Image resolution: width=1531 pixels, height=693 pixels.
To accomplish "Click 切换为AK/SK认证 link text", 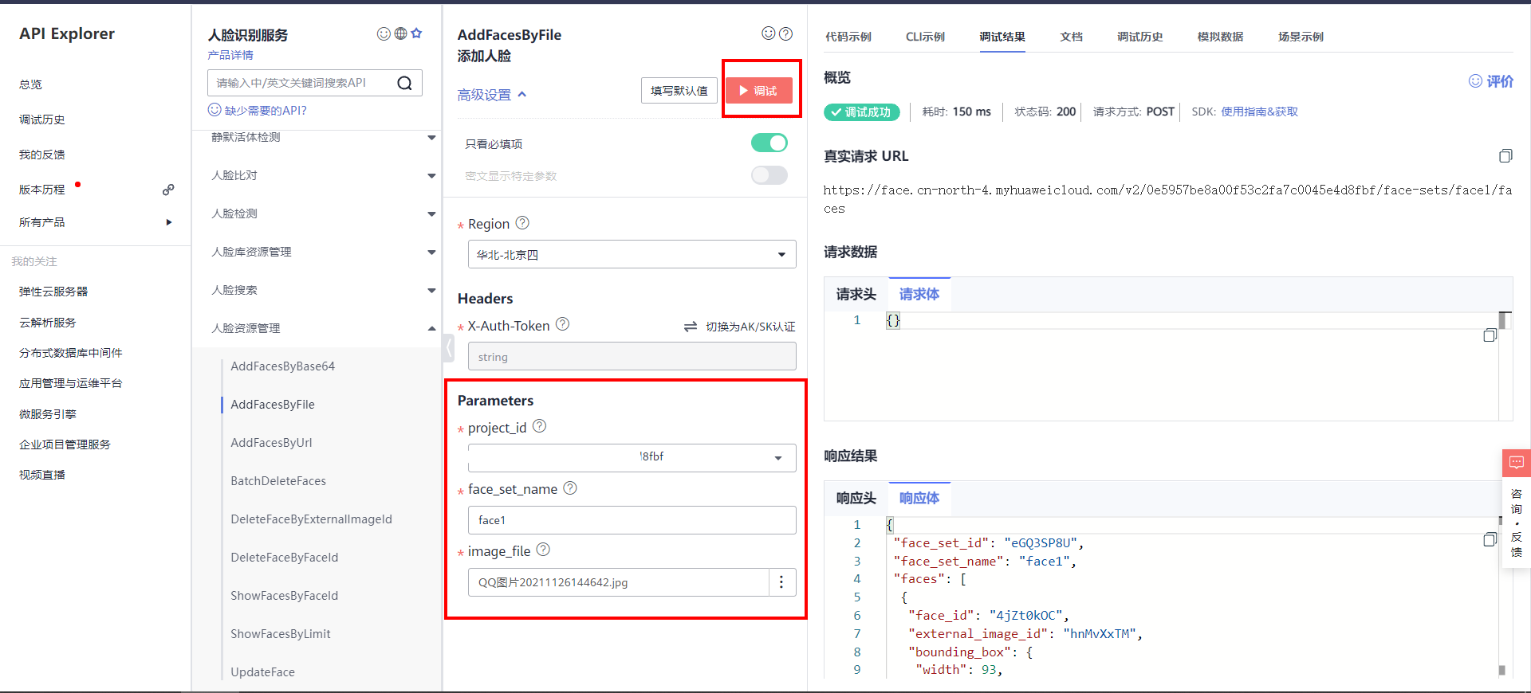I will (x=750, y=327).
